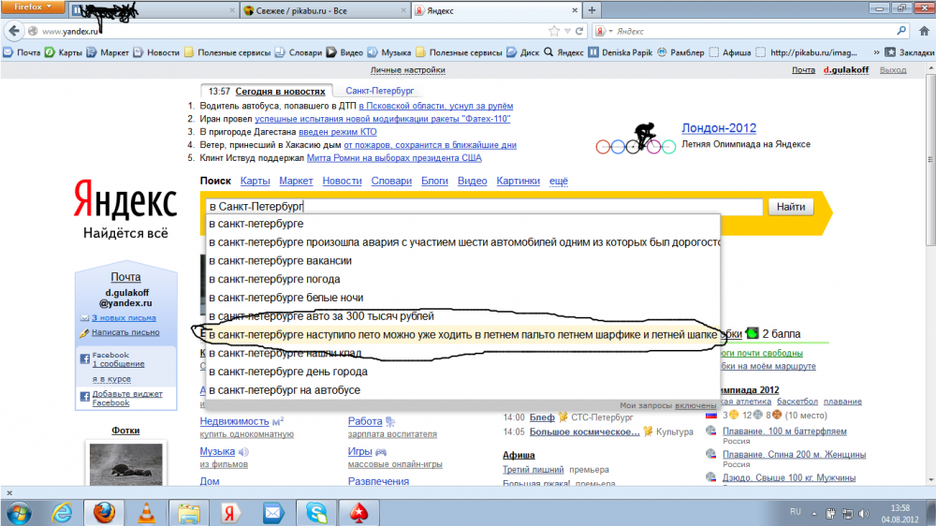Select suggestion 'в санкт-петербург на автобусе'
This screenshot has width=936, height=526.
tap(462, 390)
